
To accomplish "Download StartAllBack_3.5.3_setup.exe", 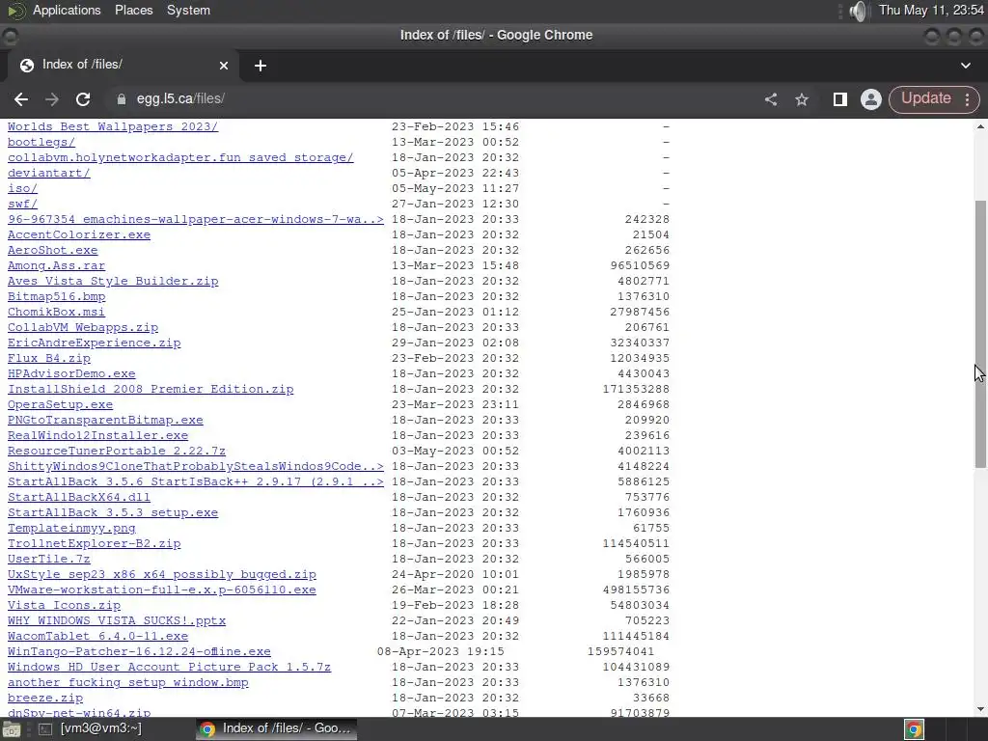I will click(113, 513).
